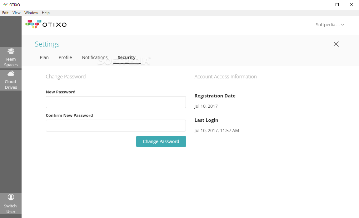The height and width of the screenshot is (218, 359).
Task: Maximize the OTIXO window
Action: 337,5
